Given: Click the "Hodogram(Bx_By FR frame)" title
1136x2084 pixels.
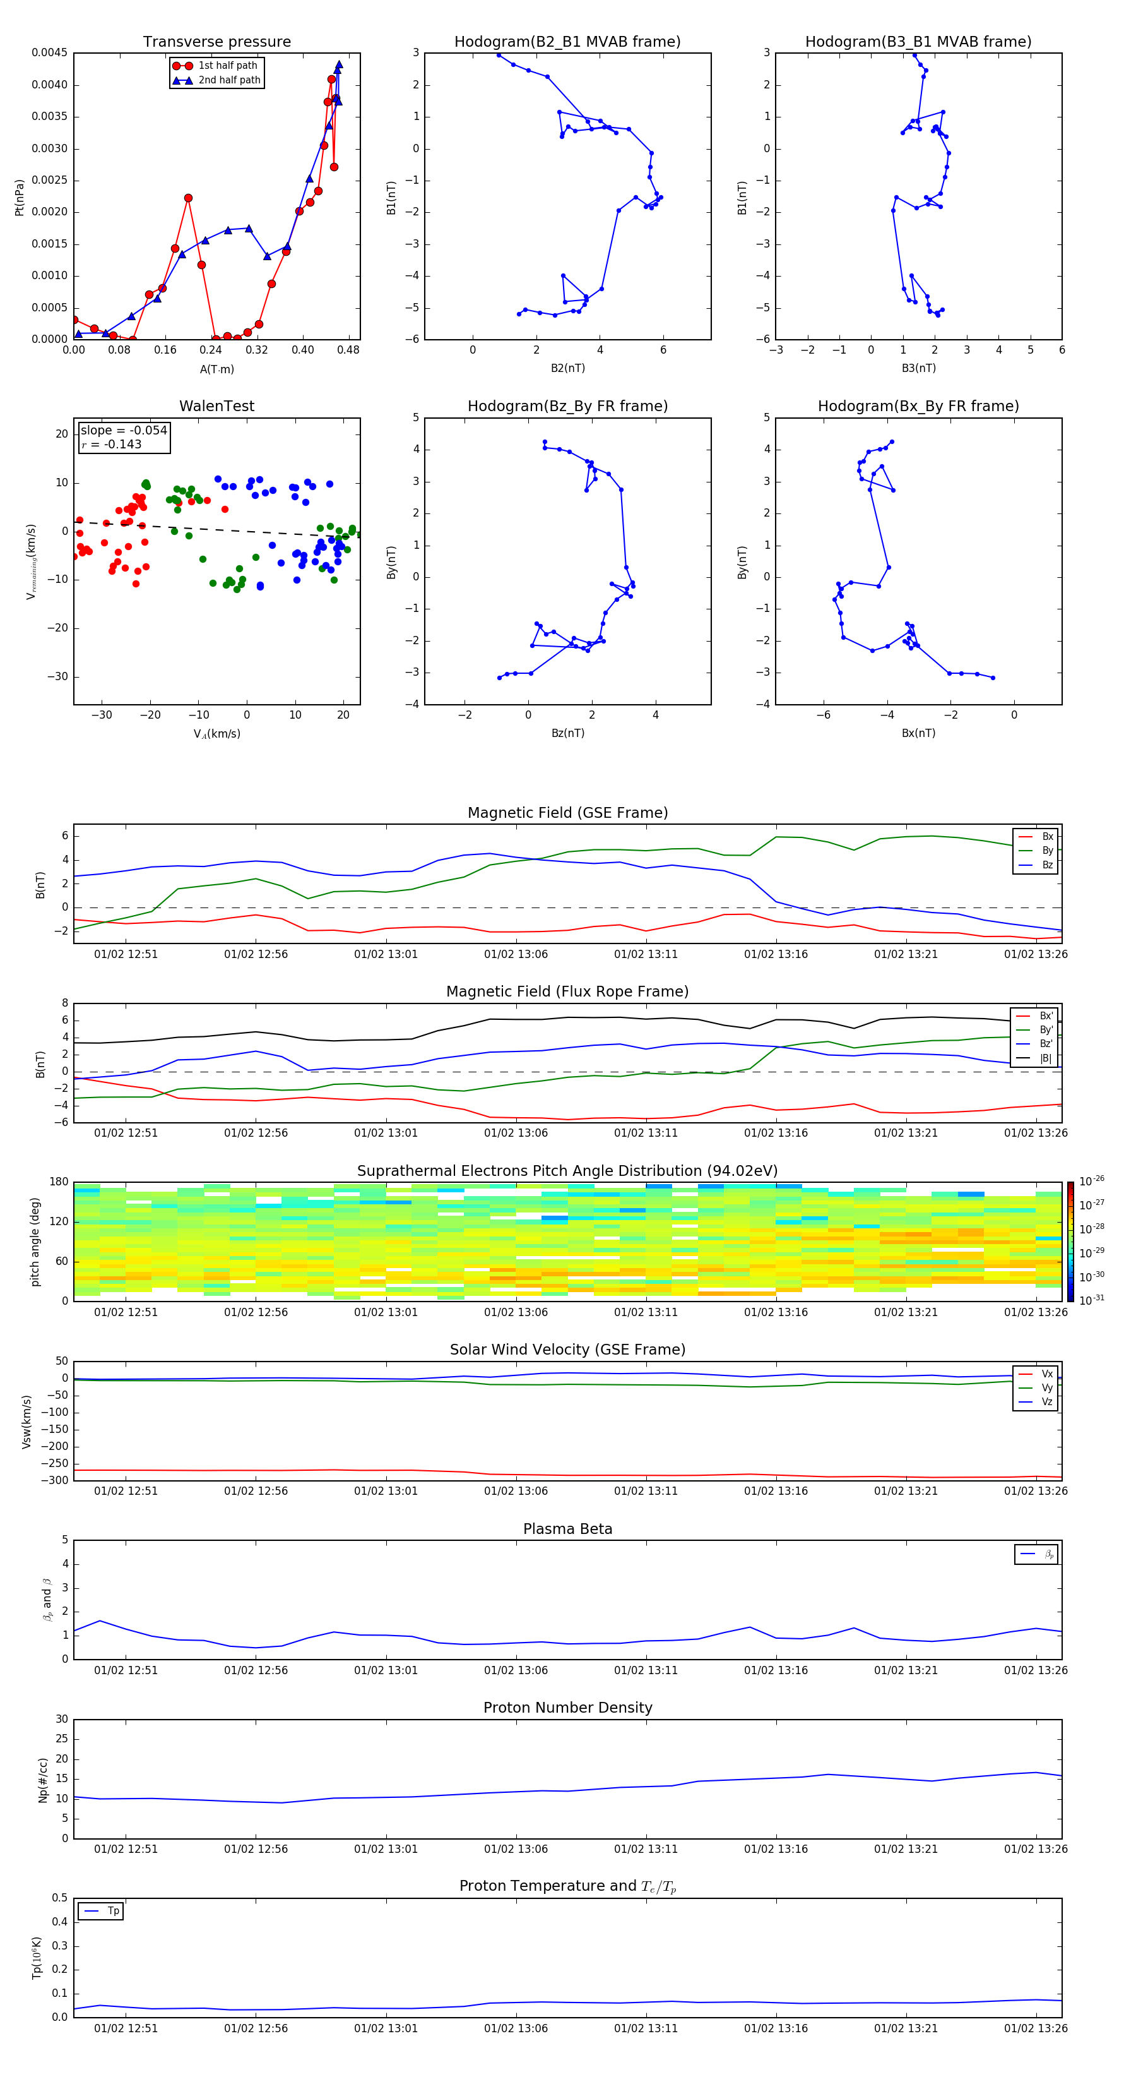Looking at the screenshot, I should [918, 406].
